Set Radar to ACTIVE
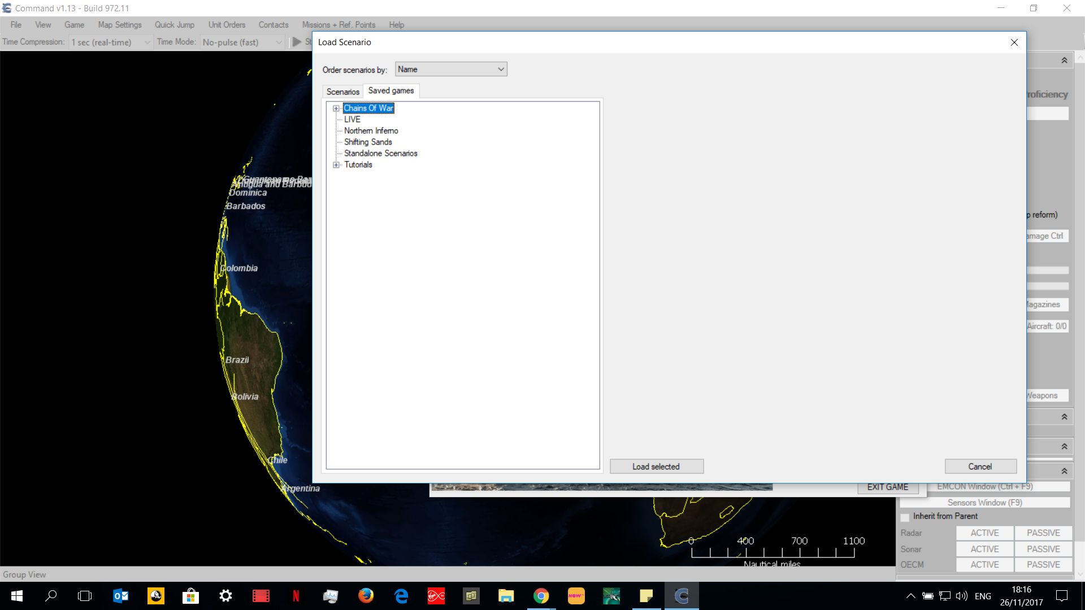This screenshot has height=610, width=1085. tap(984, 533)
